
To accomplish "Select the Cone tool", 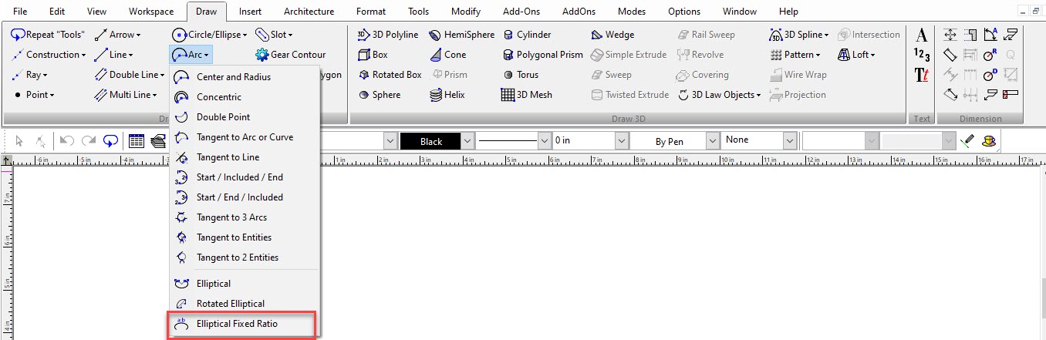I will pyautogui.click(x=447, y=55).
